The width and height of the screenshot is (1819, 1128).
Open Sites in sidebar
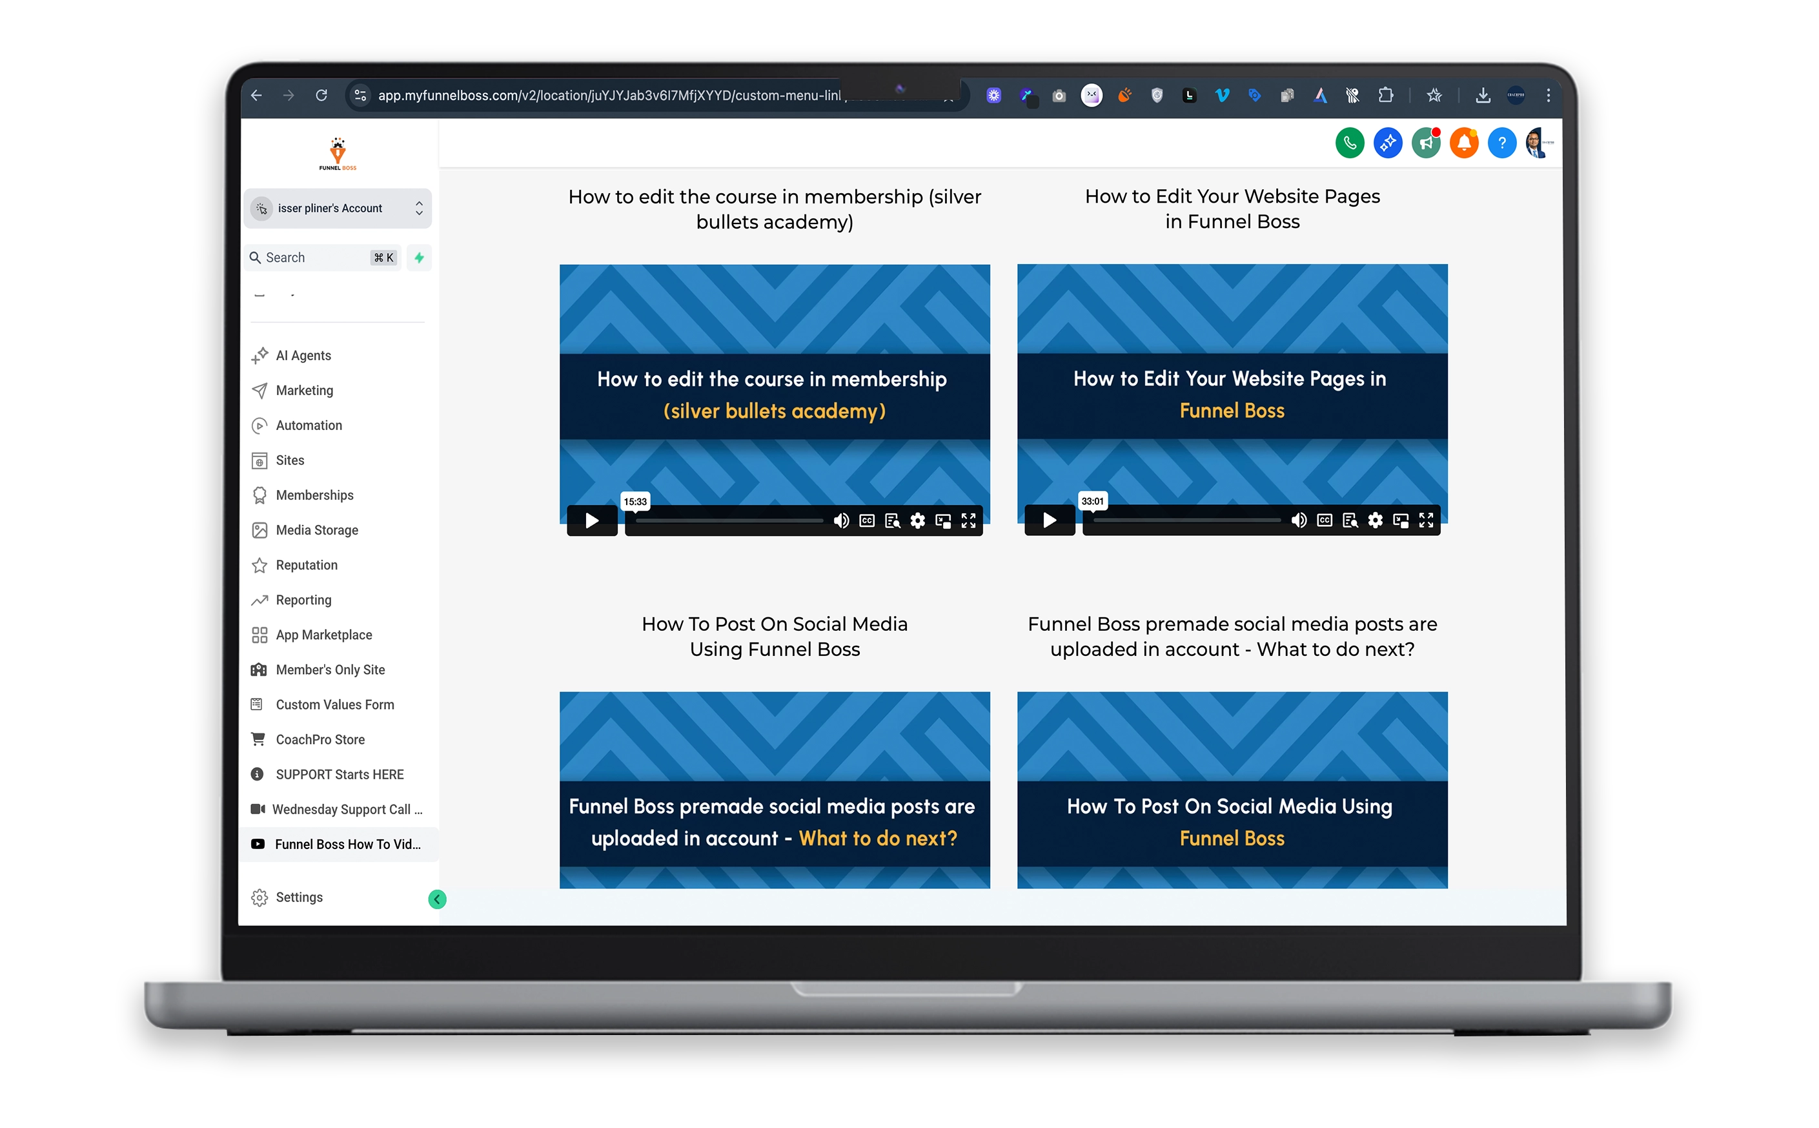pyautogui.click(x=289, y=460)
